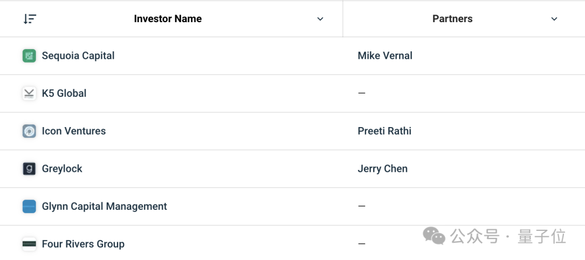
Task: Click the Glynn Capital Management logo icon
Action: coord(29,206)
